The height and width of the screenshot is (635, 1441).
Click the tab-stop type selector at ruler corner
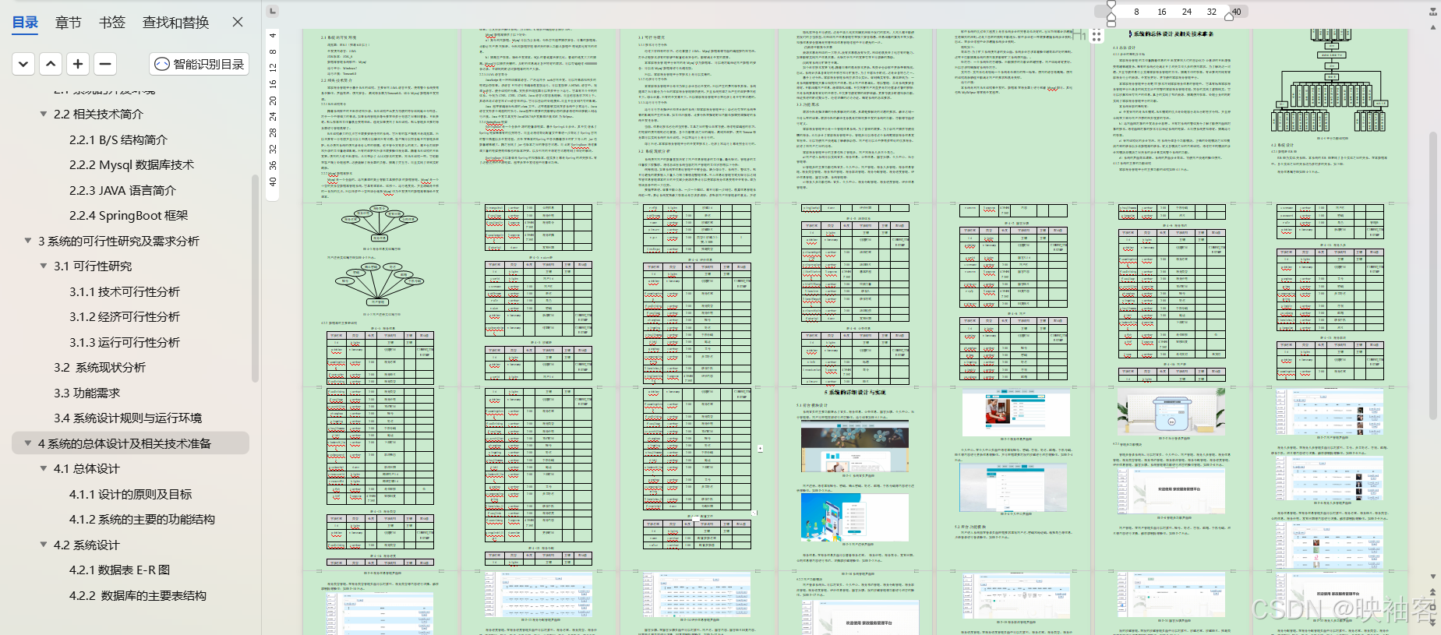coord(272,11)
